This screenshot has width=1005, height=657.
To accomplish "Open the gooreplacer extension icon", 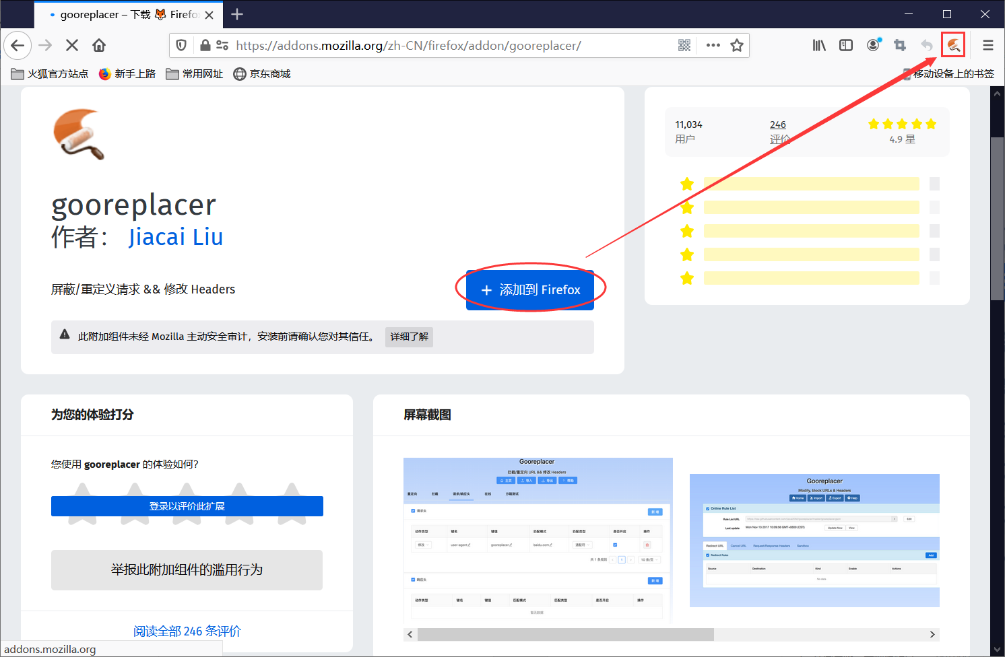I will coord(954,45).
